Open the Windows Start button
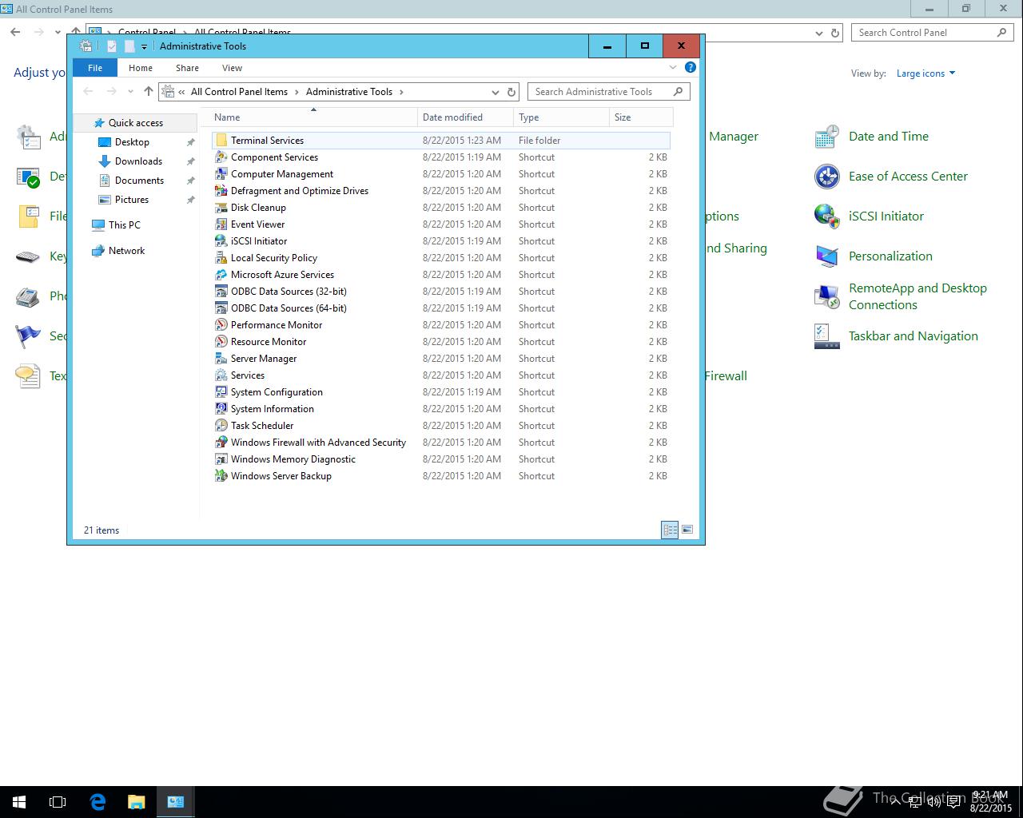This screenshot has width=1023, height=818. pyautogui.click(x=19, y=802)
